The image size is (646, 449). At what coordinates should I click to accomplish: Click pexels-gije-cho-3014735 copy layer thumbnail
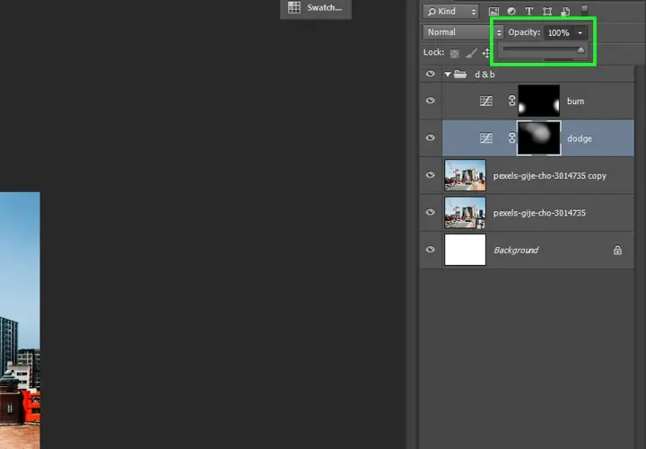pos(465,175)
